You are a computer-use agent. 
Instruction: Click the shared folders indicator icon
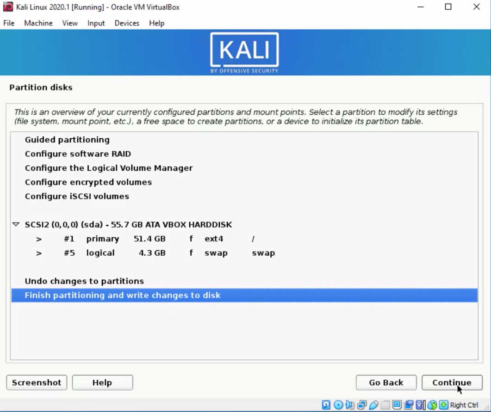(385, 405)
